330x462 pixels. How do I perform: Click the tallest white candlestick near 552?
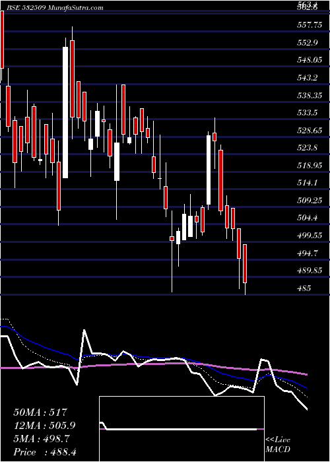pos(65,113)
